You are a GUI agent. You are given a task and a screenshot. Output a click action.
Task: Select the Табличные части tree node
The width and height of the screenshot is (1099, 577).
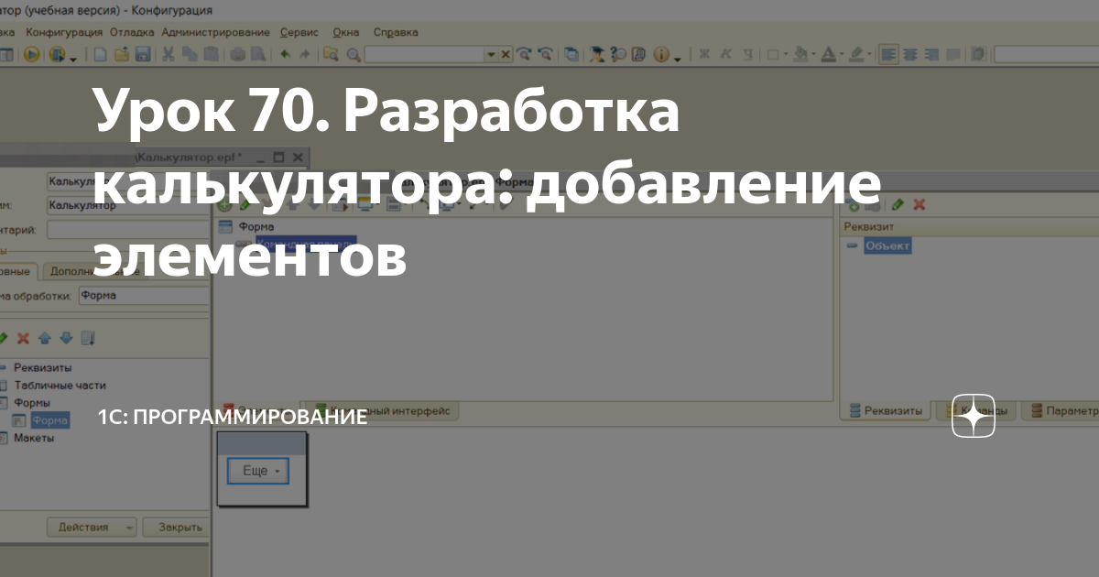point(60,386)
